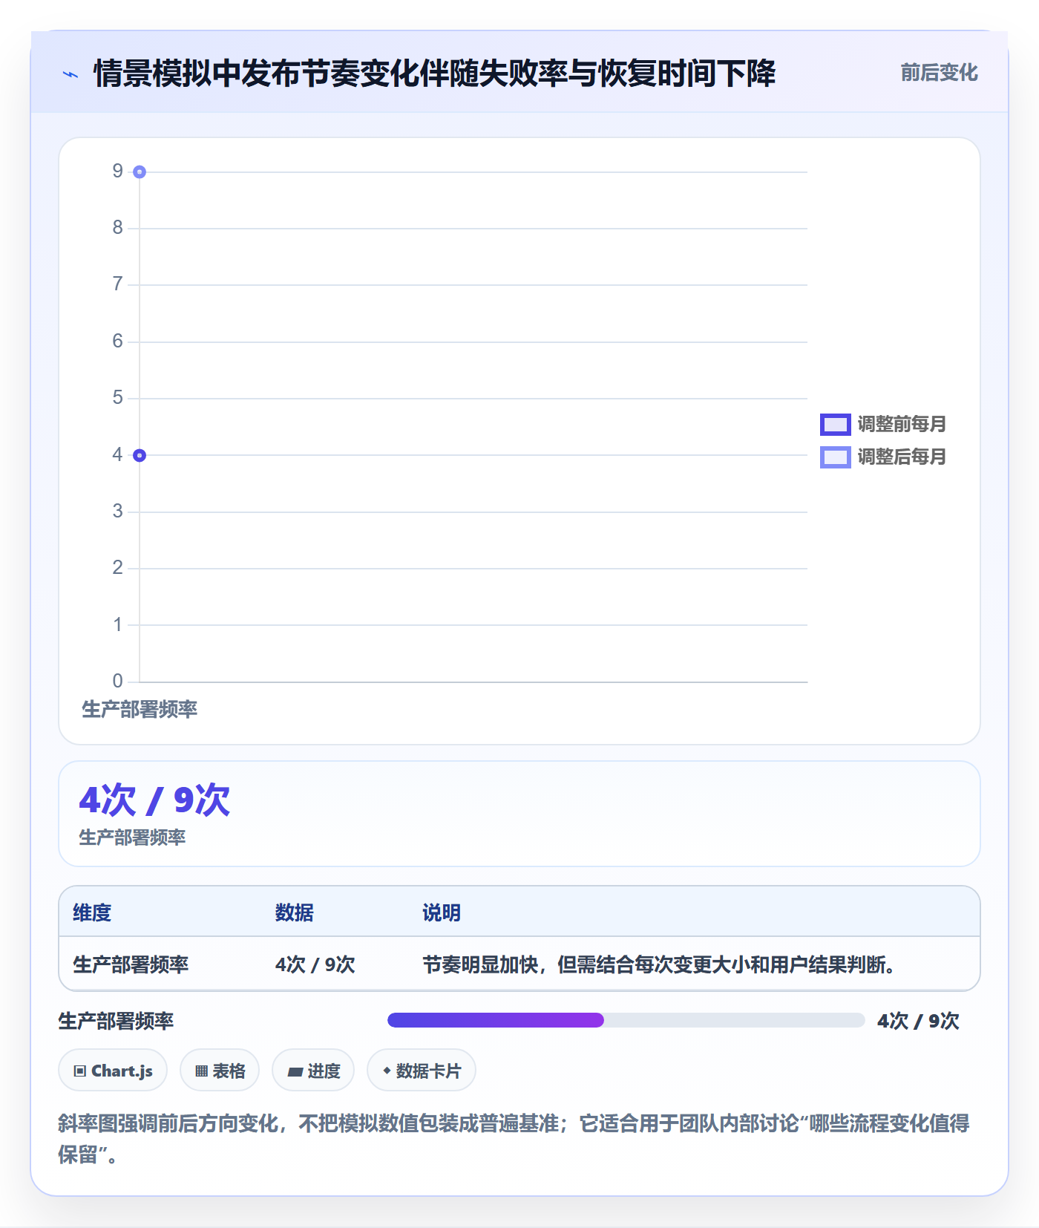1039x1228 pixels.
Task: Select the chart data point at value 9
Action: pos(140,172)
